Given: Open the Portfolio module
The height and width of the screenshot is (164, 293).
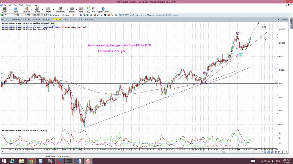Looking at the screenshot, I should tap(37, 10).
